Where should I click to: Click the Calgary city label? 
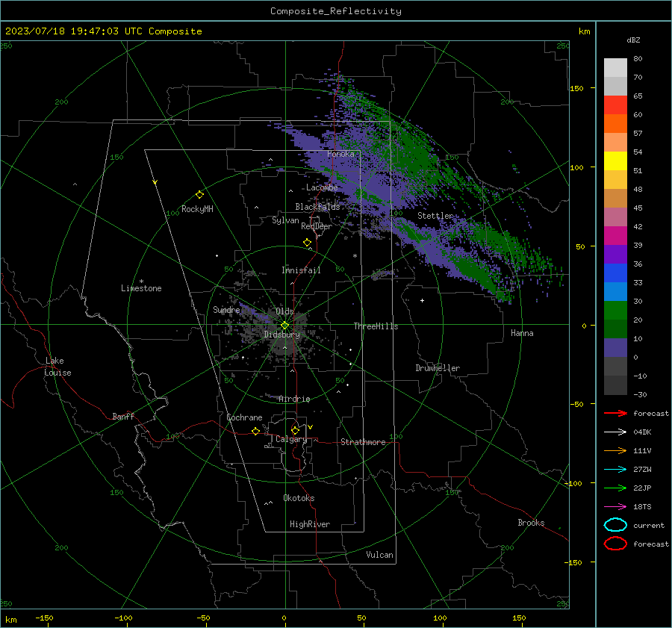291,439
